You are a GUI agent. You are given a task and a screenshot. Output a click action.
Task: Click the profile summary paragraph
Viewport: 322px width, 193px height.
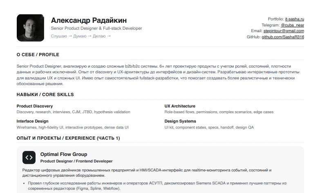point(158,75)
